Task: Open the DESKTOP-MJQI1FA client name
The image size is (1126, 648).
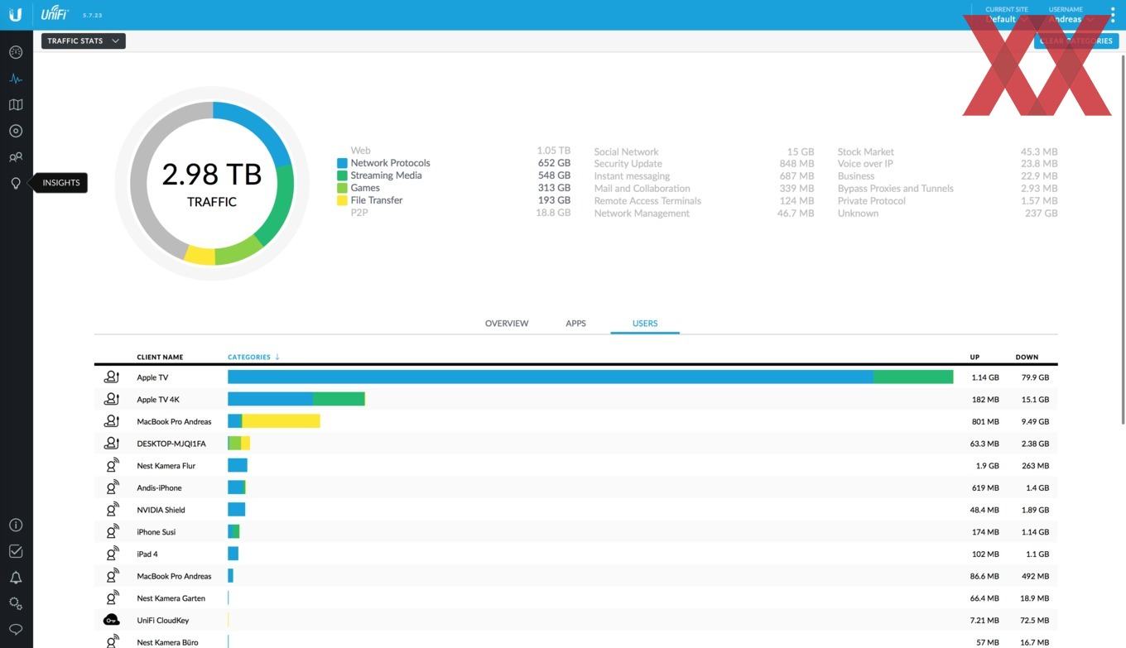Action: pos(171,444)
